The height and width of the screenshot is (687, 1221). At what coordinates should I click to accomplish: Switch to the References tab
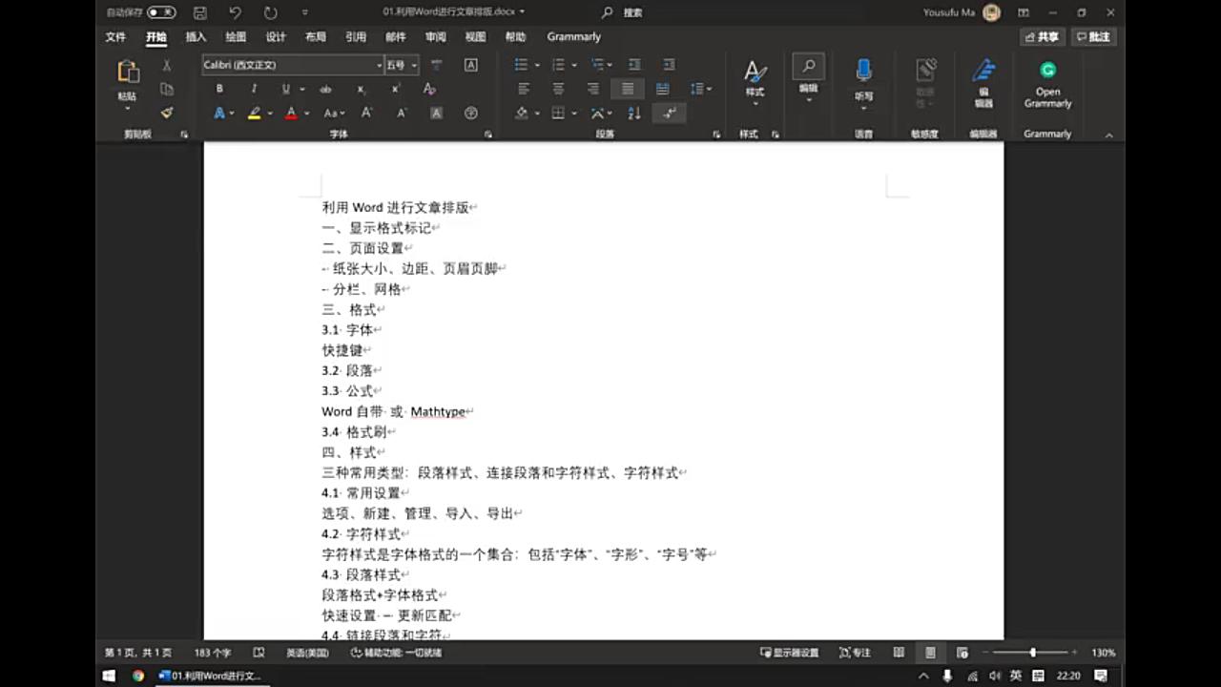356,36
